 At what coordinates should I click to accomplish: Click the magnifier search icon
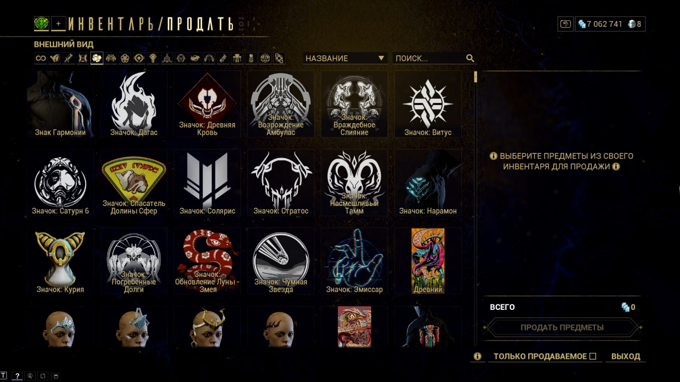[x=470, y=58]
